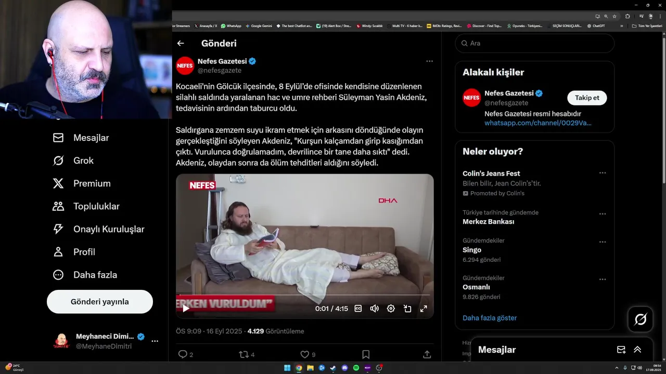This screenshot has width=666, height=374.
Task: Click the reply icon under the post
Action: pyautogui.click(x=183, y=354)
